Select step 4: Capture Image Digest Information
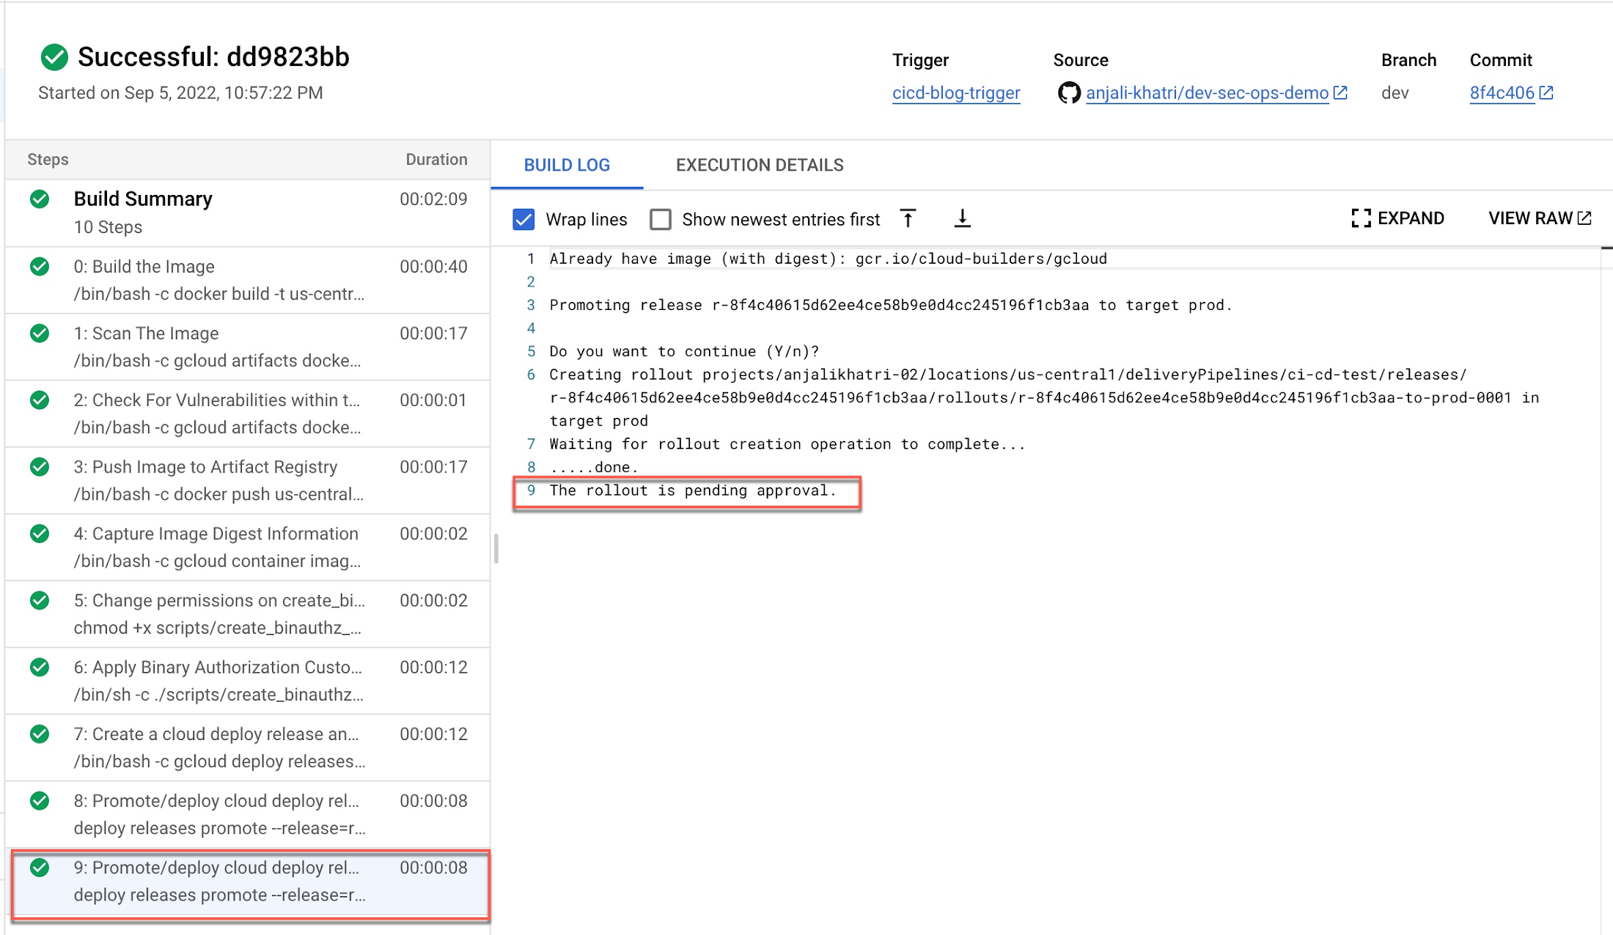The image size is (1613, 935). coord(248,547)
